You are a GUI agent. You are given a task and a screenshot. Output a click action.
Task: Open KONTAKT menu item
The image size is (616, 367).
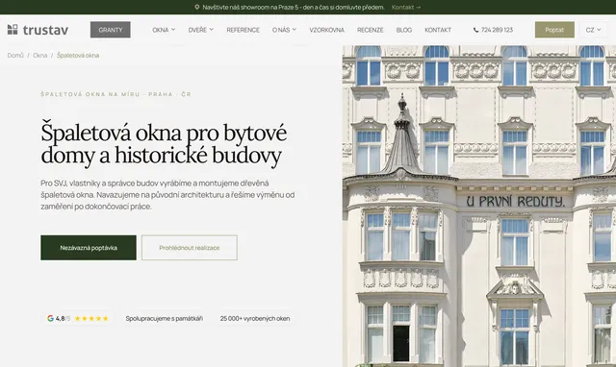point(438,30)
